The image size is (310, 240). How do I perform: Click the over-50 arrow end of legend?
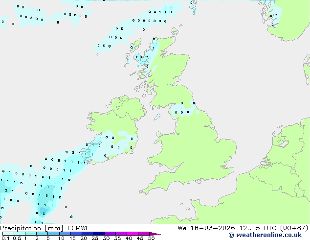[x=155, y=234]
